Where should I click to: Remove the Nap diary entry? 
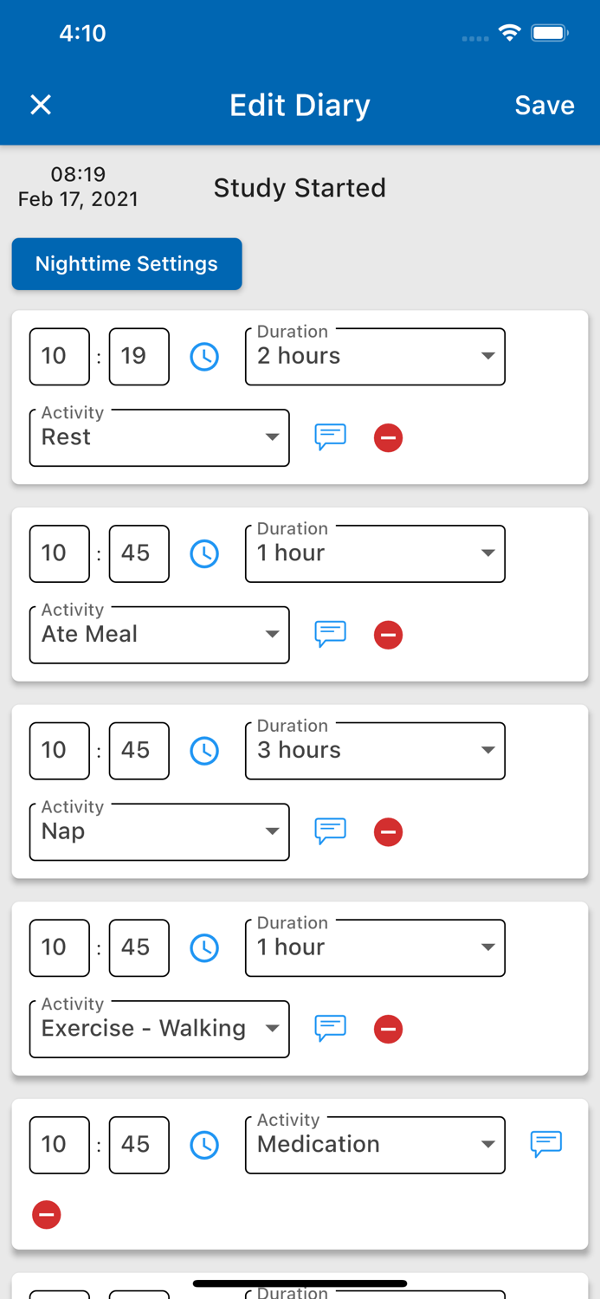388,832
